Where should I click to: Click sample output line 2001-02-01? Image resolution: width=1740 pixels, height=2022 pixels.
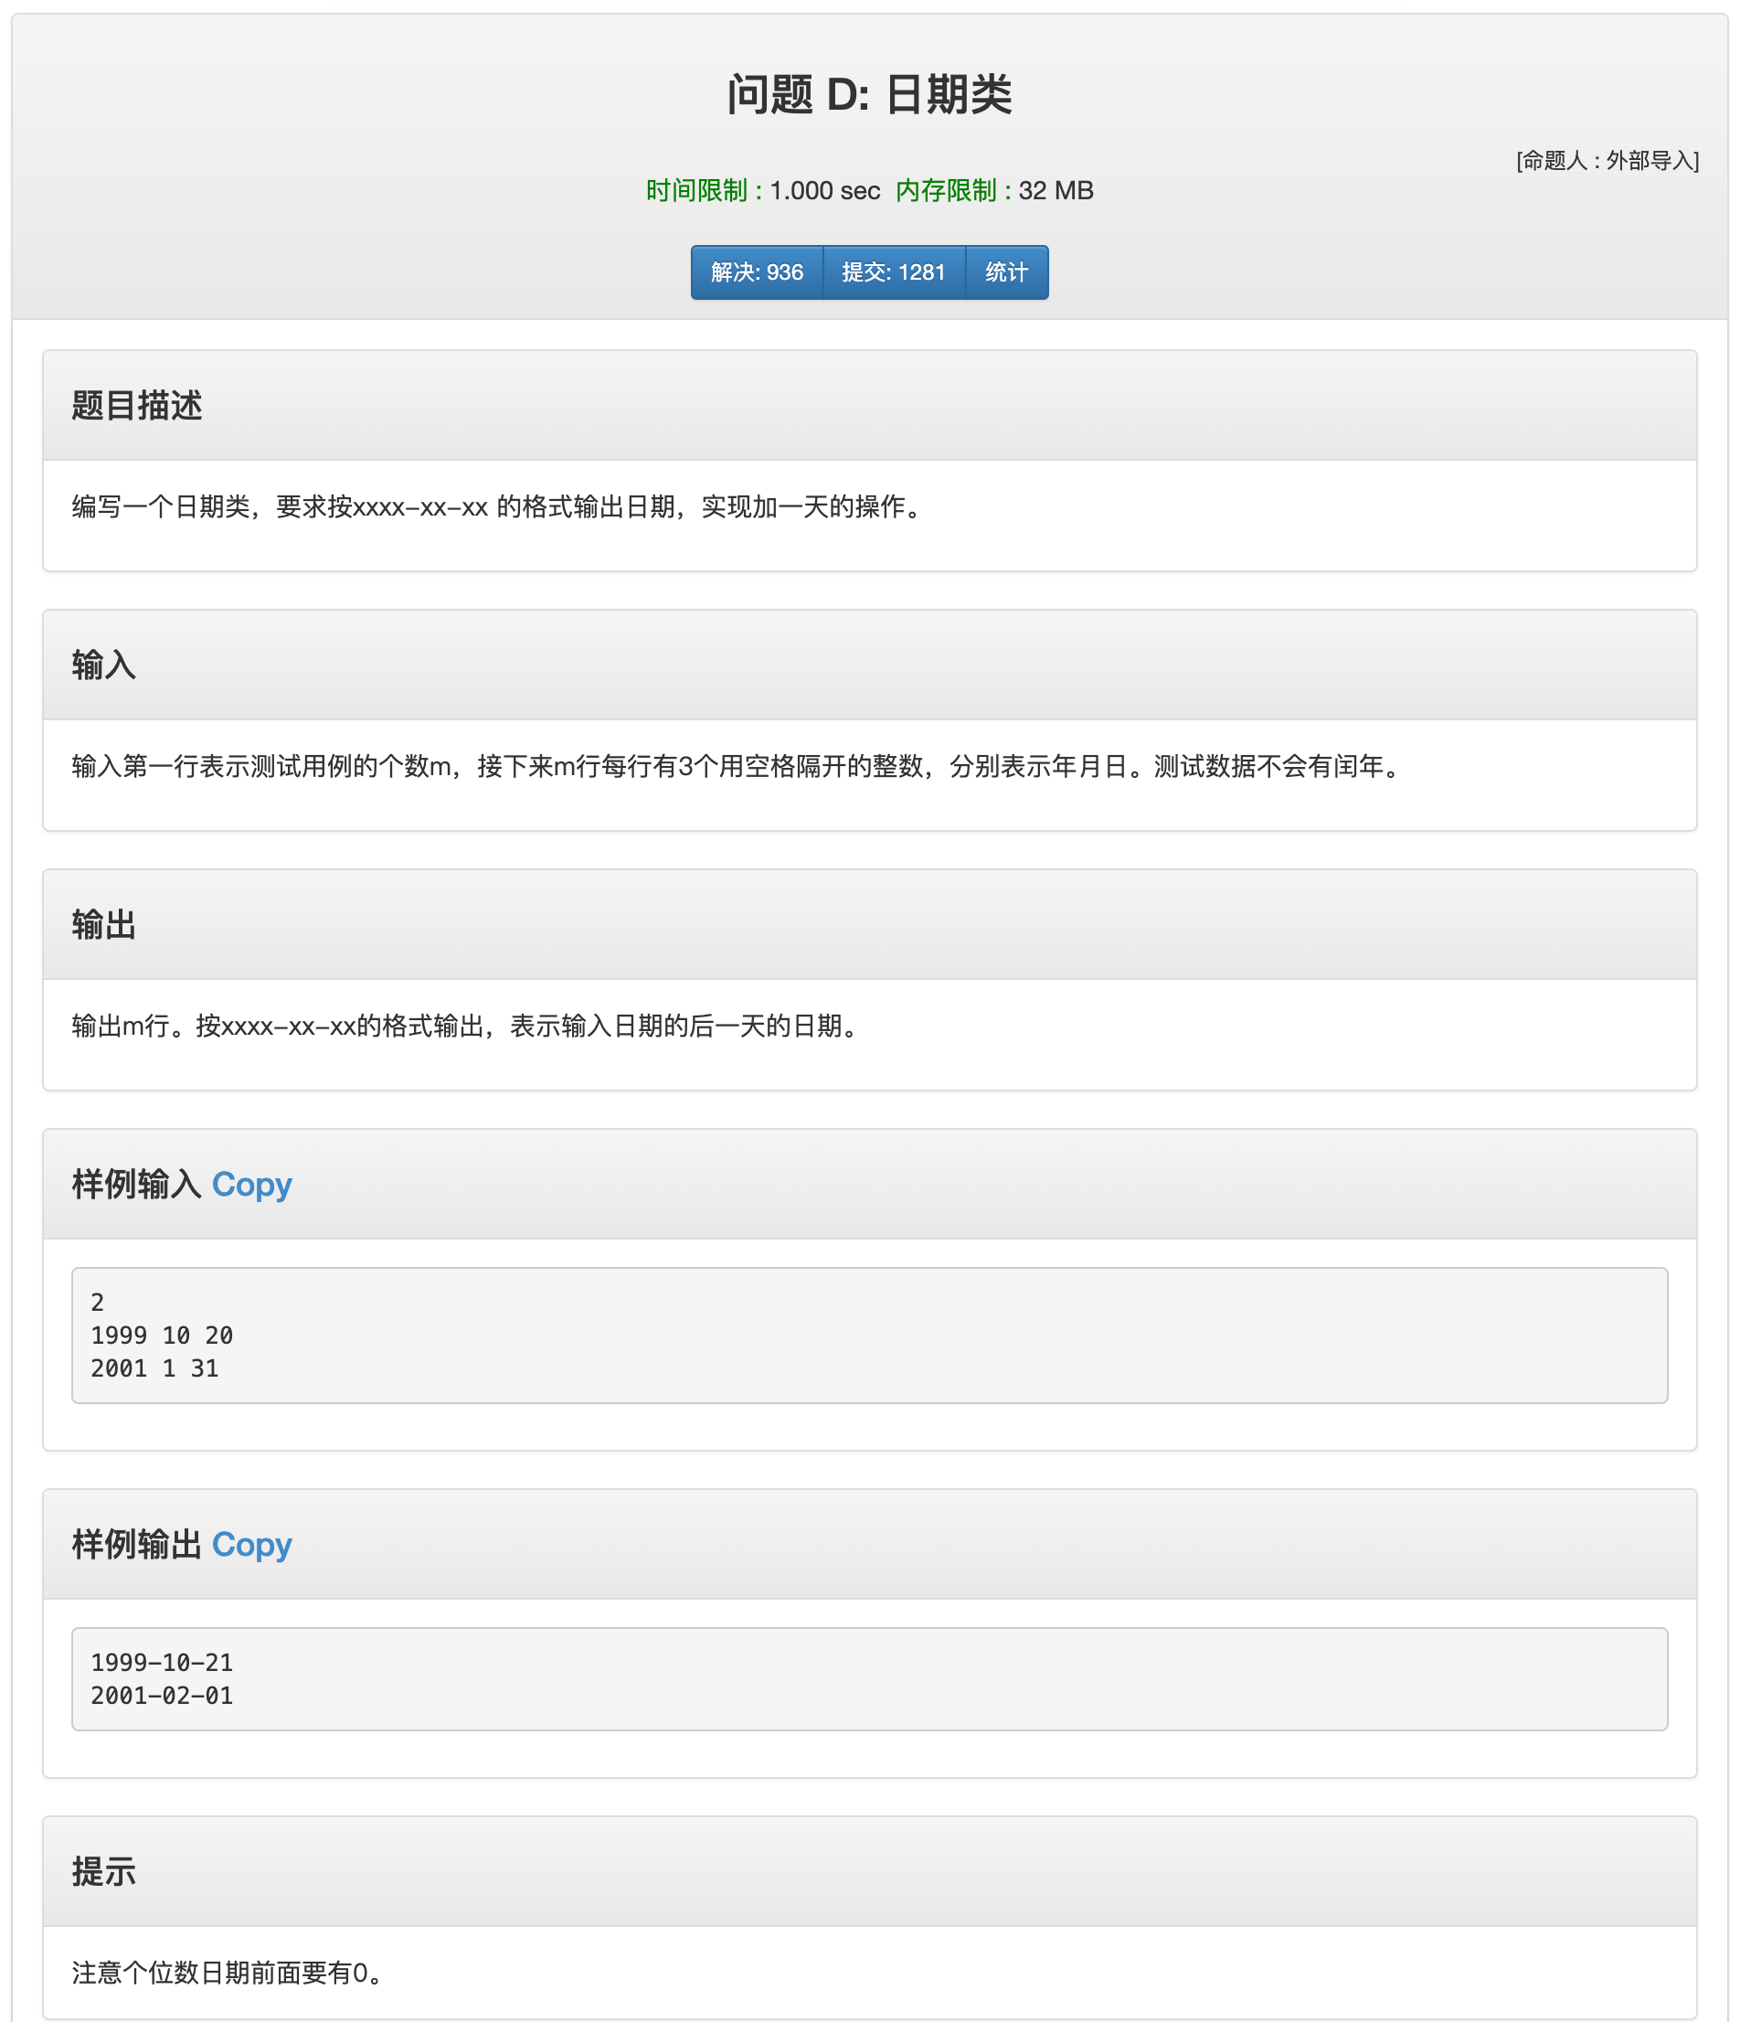pos(162,1695)
